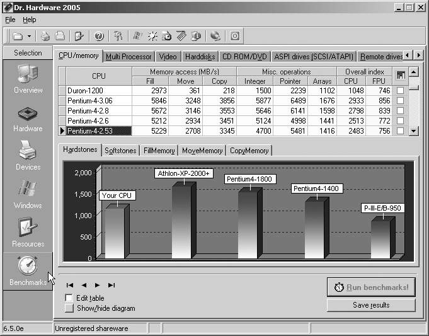
Task: Click the help question mark toolbar icon
Action: 98,36
